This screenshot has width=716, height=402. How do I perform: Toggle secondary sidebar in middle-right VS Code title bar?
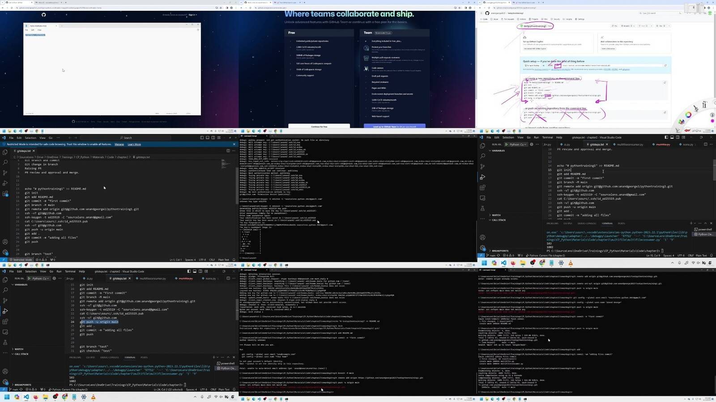[678, 137]
